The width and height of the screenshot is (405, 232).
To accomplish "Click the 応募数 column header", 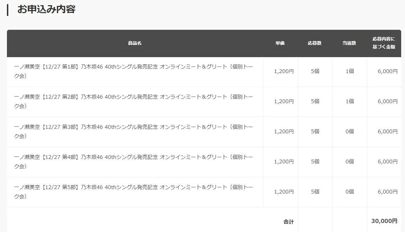I will coord(315,43).
